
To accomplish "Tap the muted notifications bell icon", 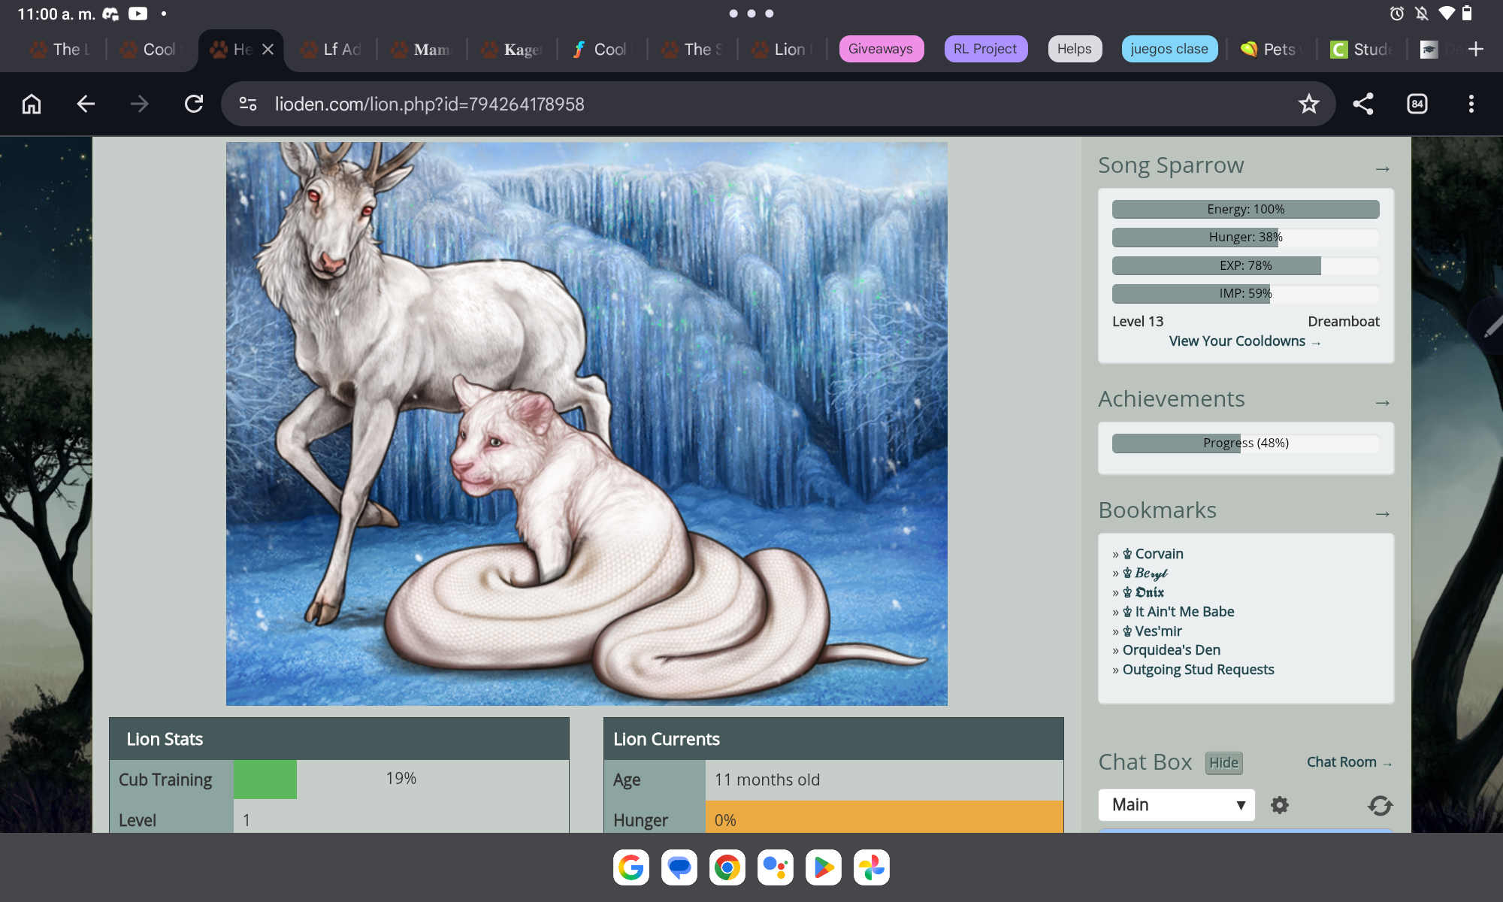I will [x=1422, y=14].
